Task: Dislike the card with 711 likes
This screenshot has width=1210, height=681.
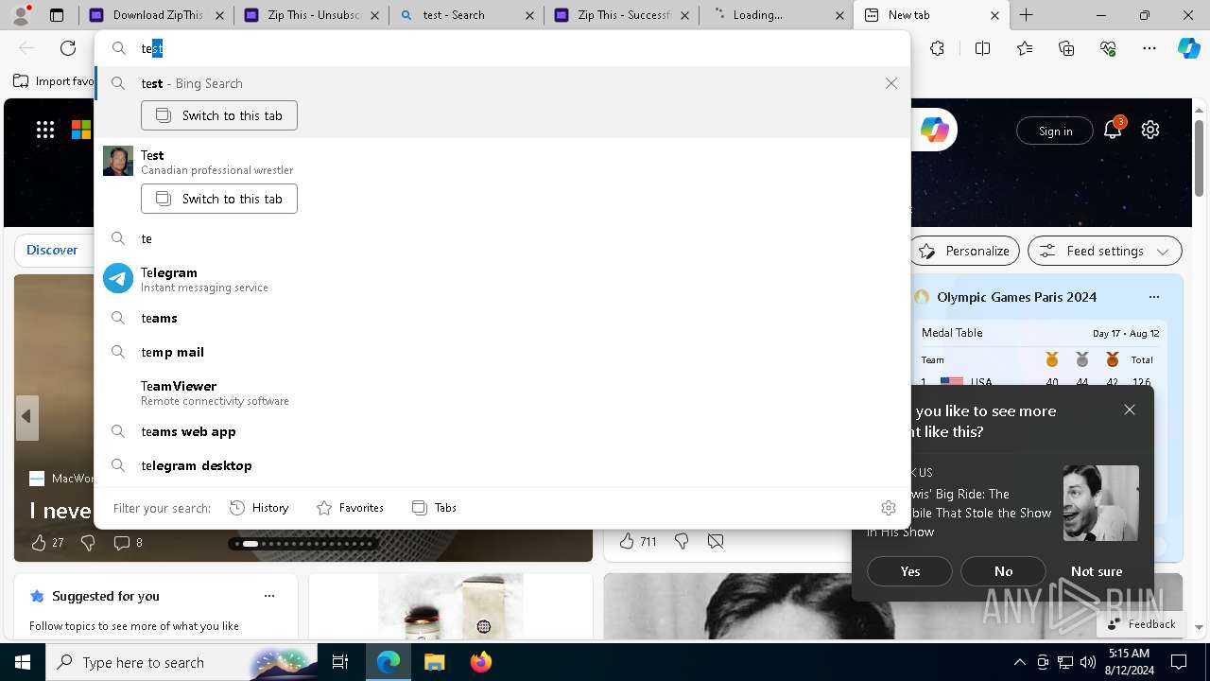Action: pyautogui.click(x=682, y=541)
